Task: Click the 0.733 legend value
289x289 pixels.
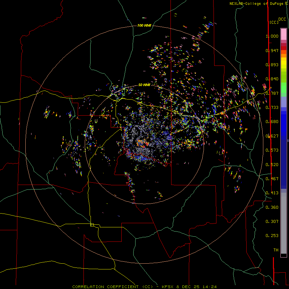Action: pos(272,108)
